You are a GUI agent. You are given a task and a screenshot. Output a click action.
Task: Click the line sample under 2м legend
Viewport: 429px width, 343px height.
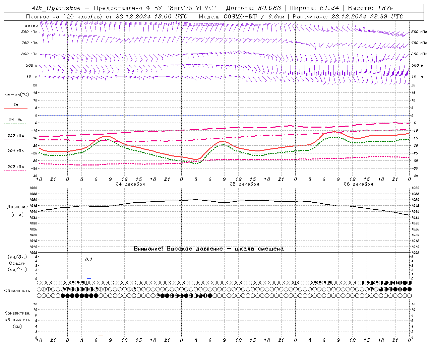[x=15, y=108]
